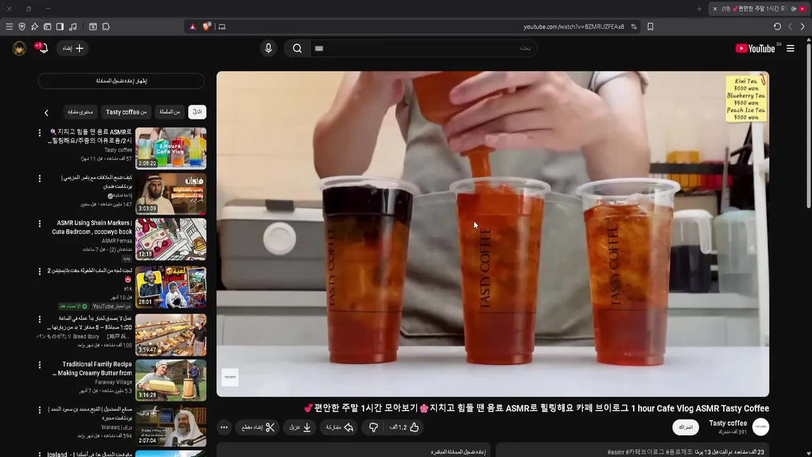Open the Bread Story 3:59:47 thumbnail
Image resolution: width=812 pixels, height=457 pixels.
(171, 334)
